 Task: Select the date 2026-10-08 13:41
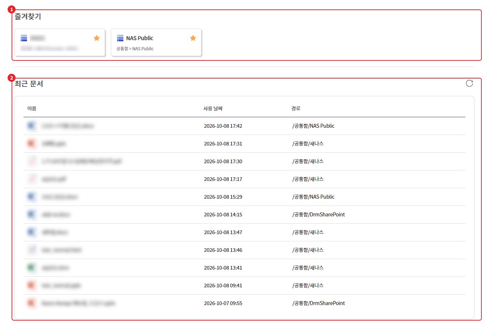click(223, 268)
